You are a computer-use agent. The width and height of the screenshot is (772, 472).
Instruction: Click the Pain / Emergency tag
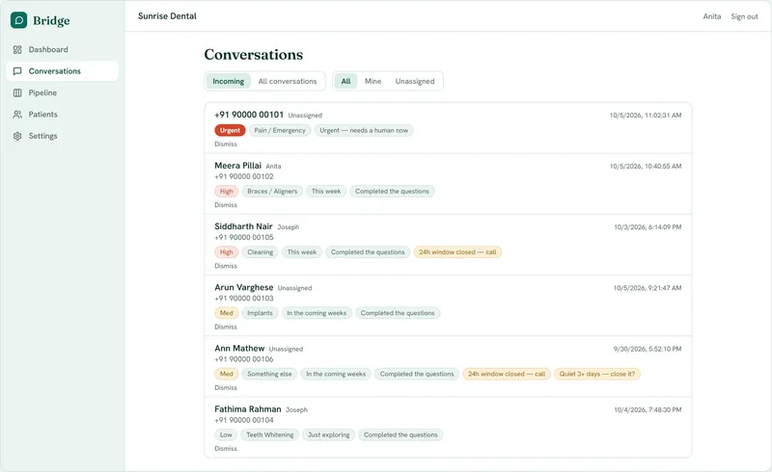coord(280,130)
